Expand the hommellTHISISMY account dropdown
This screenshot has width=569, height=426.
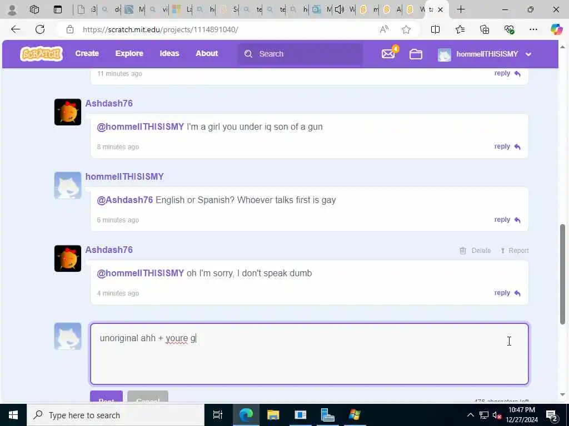point(528,54)
